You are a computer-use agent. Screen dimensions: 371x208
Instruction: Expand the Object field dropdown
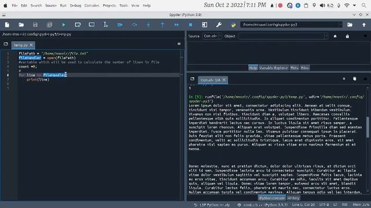(326, 36)
